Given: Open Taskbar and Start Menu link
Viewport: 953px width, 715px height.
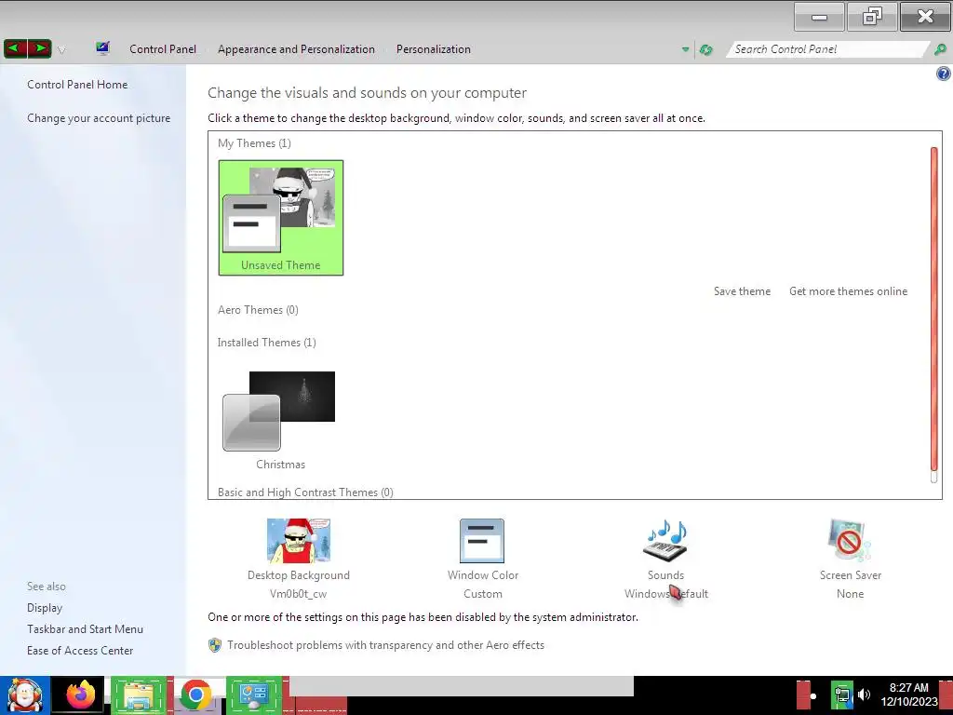Looking at the screenshot, I should coord(85,629).
